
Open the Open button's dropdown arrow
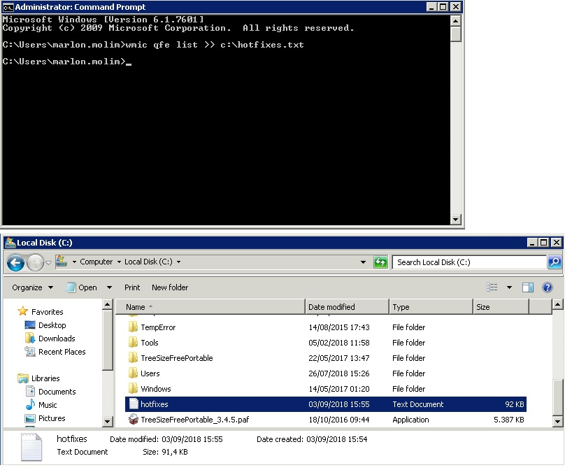pos(109,287)
